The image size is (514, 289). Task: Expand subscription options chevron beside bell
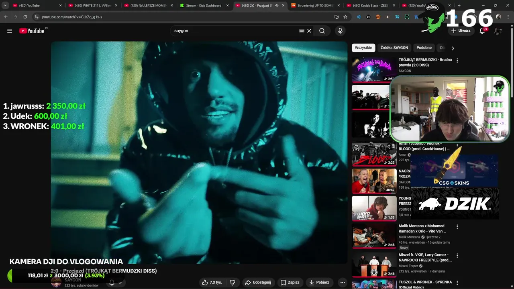[x=120, y=283]
